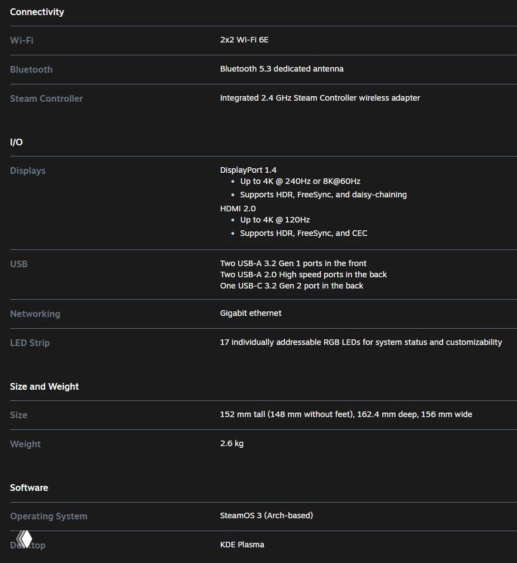Click the USB row label
Image resolution: width=517 pixels, height=563 pixels.
coord(19,264)
